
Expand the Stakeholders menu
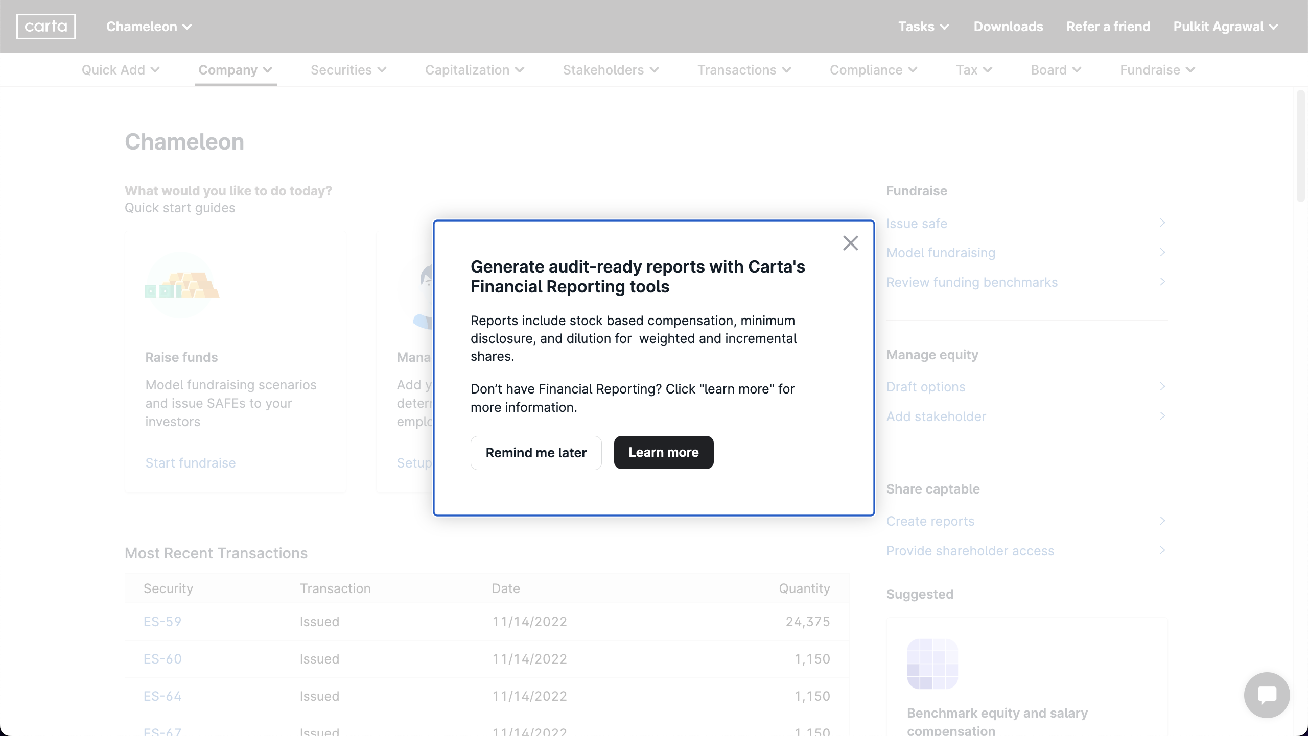point(611,70)
